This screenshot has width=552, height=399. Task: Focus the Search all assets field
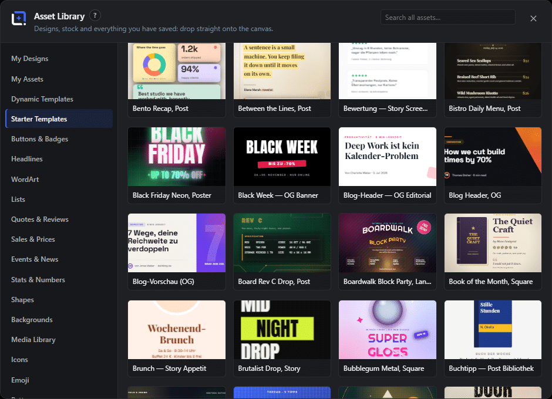[448, 18]
